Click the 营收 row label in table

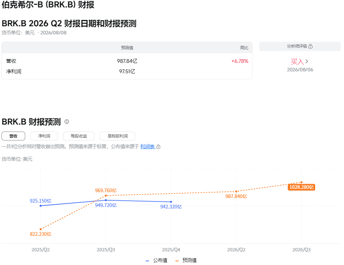point(11,61)
